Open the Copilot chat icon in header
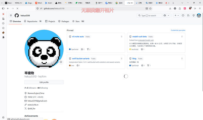 click(x=165, y=16)
